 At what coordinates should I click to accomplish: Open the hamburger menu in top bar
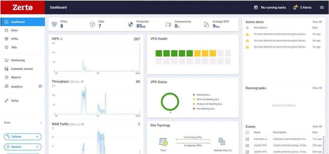322,7
